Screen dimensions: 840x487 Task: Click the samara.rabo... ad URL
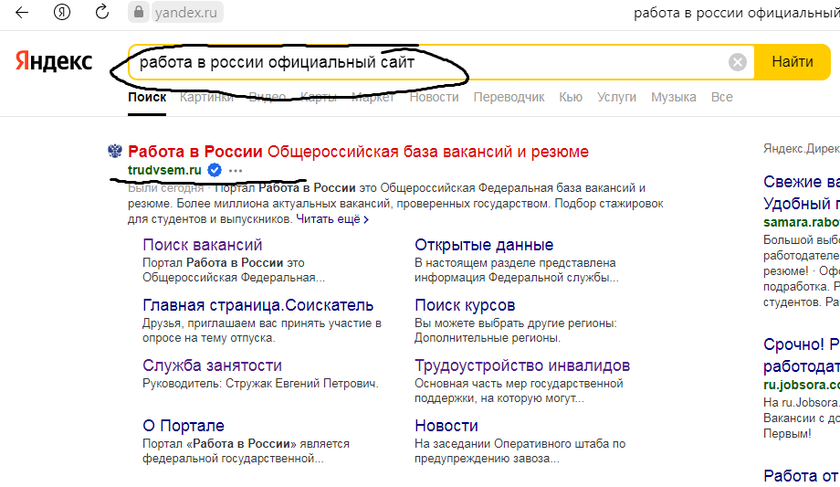[x=802, y=222]
